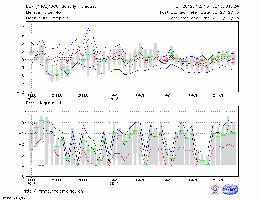Click the Fcst Produced Date line
The height and width of the screenshot is (200, 260).
(x=203, y=18)
